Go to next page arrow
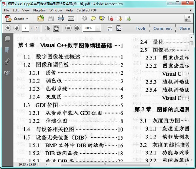The image size is (196, 169). [17, 28]
